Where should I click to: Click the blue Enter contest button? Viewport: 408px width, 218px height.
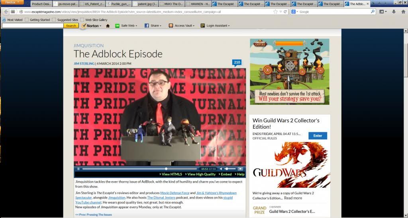pyautogui.click(x=318, y=135)
